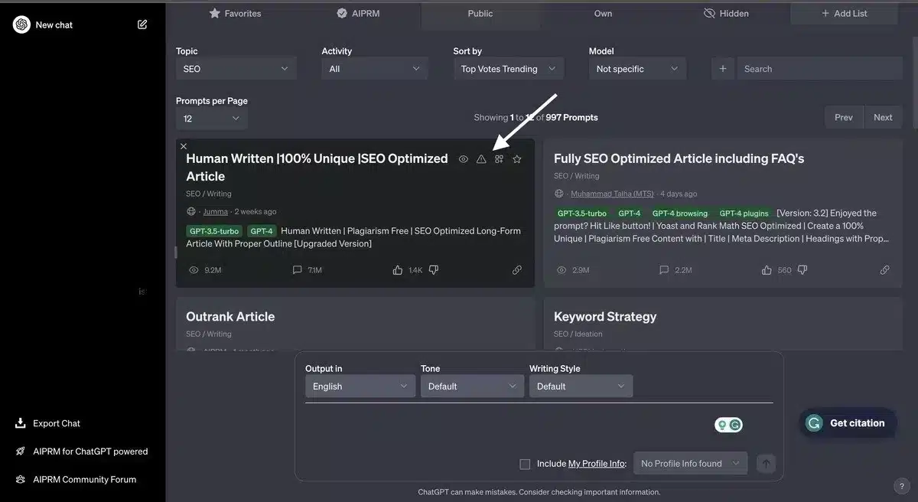This screenshot has width=918, height=502.
Task: Click the Get citation button
Action: point(848,423)
